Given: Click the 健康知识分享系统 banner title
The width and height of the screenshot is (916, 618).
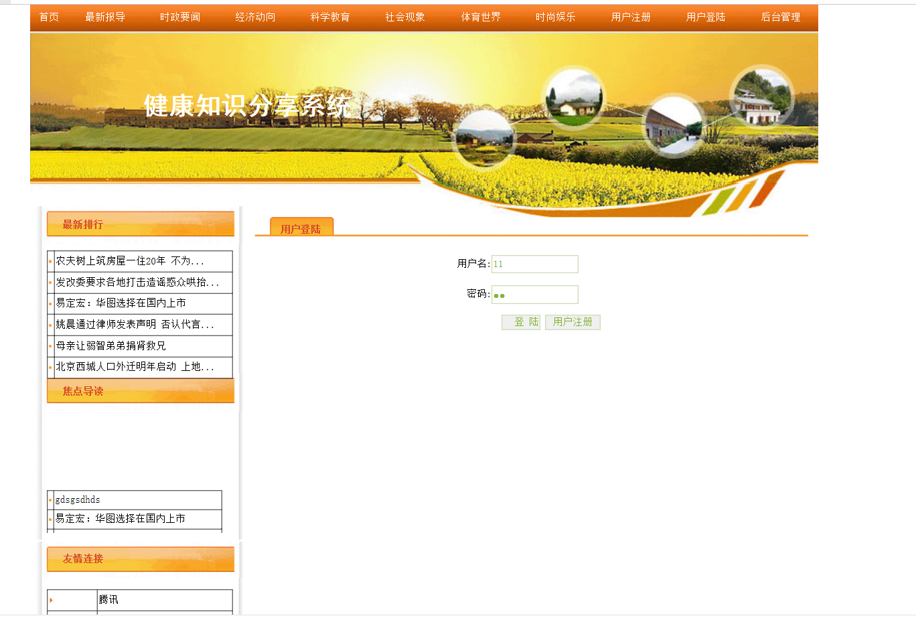Looking at the screenshot, I should [x=247, y=106].
